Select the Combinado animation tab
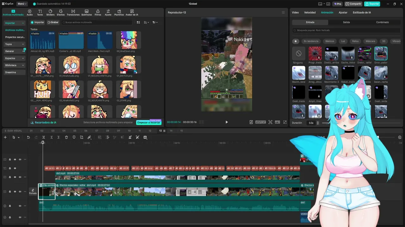The image size is (405, 227). (383, 22)
